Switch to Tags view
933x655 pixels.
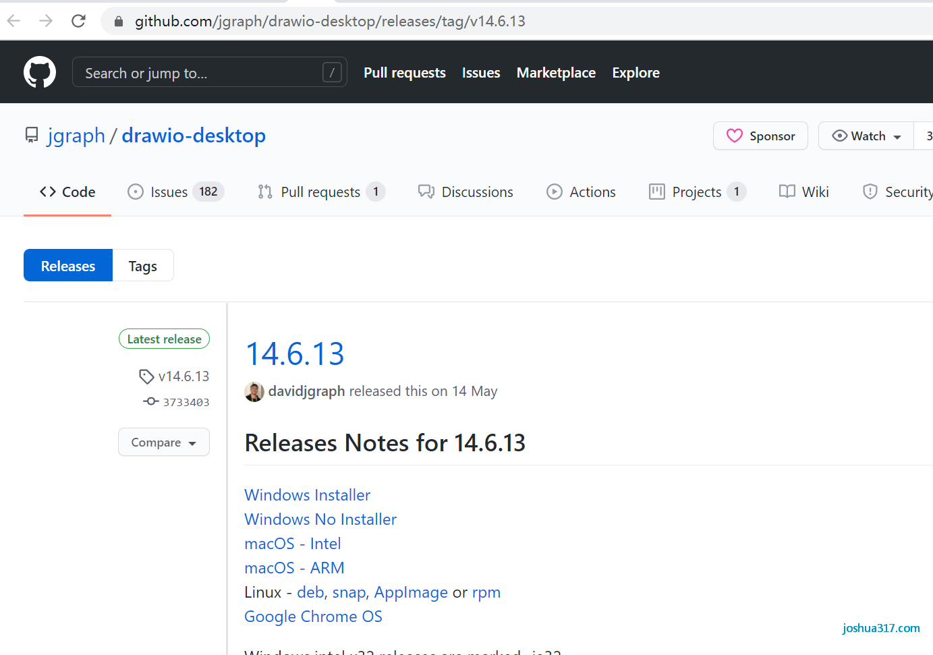point(143,265)
